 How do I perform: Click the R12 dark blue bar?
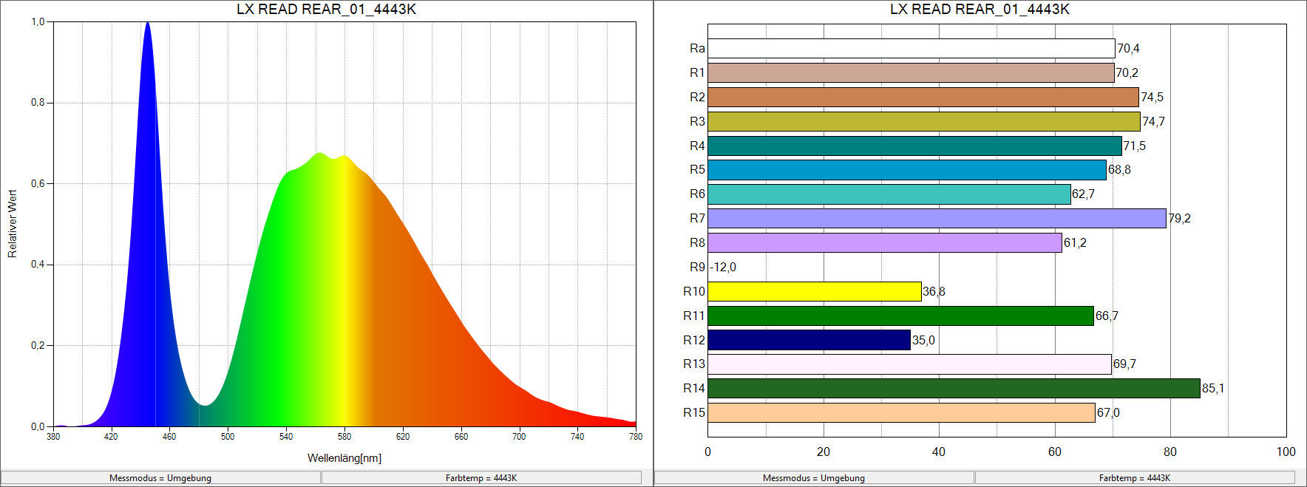click(809, 340)
